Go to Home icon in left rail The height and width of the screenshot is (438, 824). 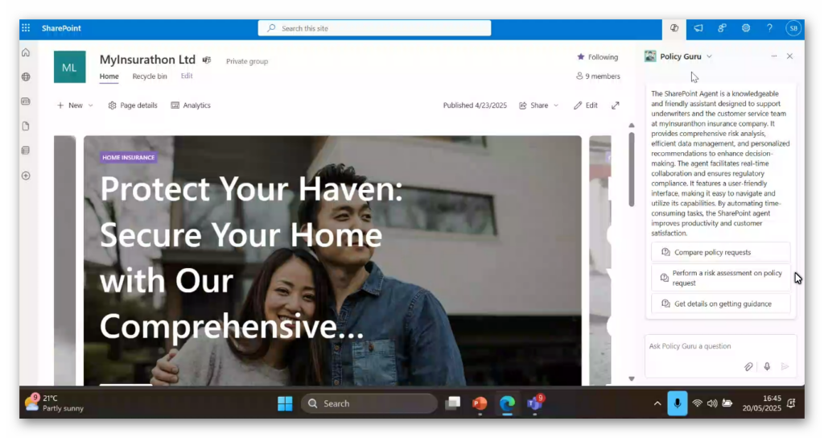tap(26, 52)
